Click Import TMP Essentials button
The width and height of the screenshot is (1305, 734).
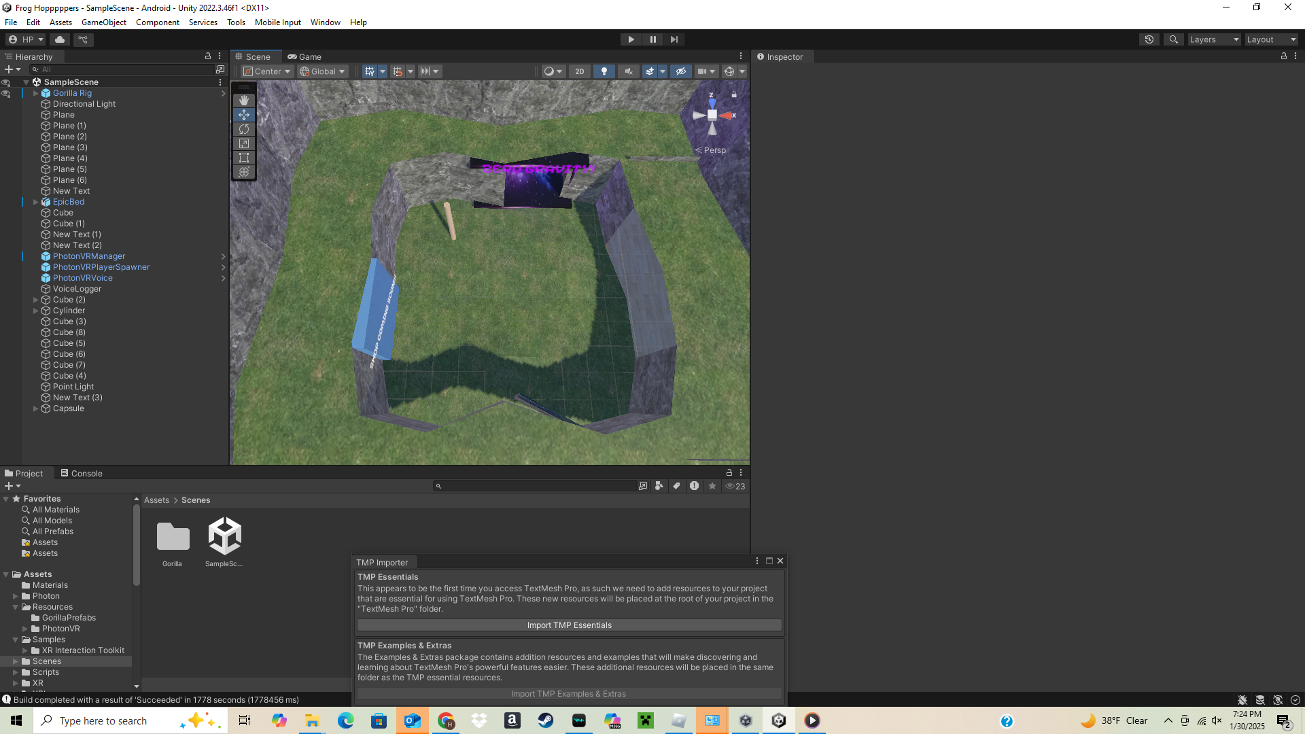(x=569, y=625)
